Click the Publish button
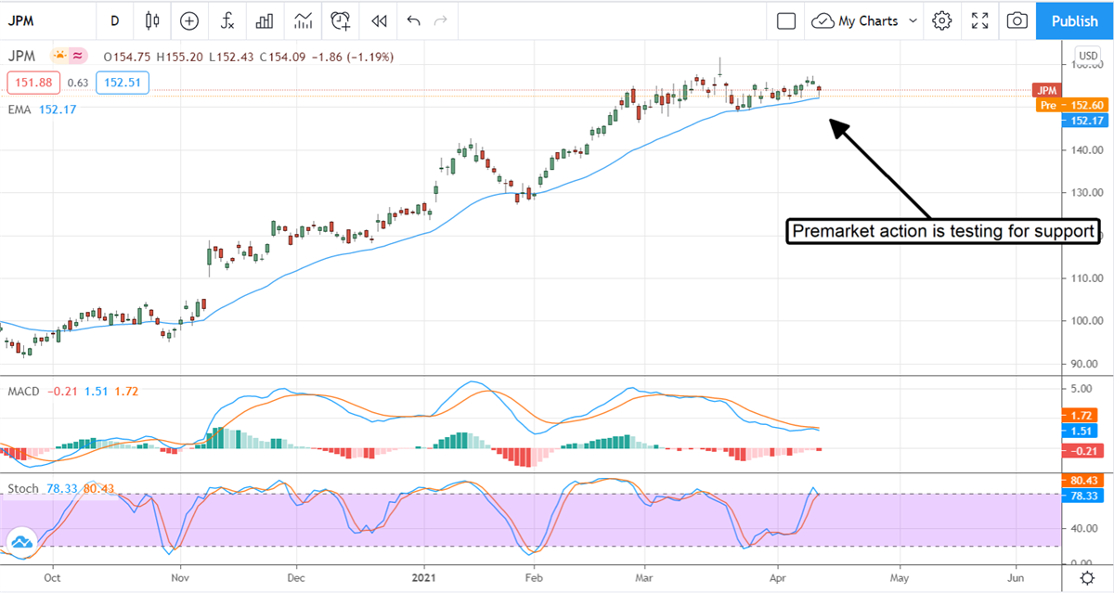Viewport: 1114px width, 593px height. click(1074, 20)
